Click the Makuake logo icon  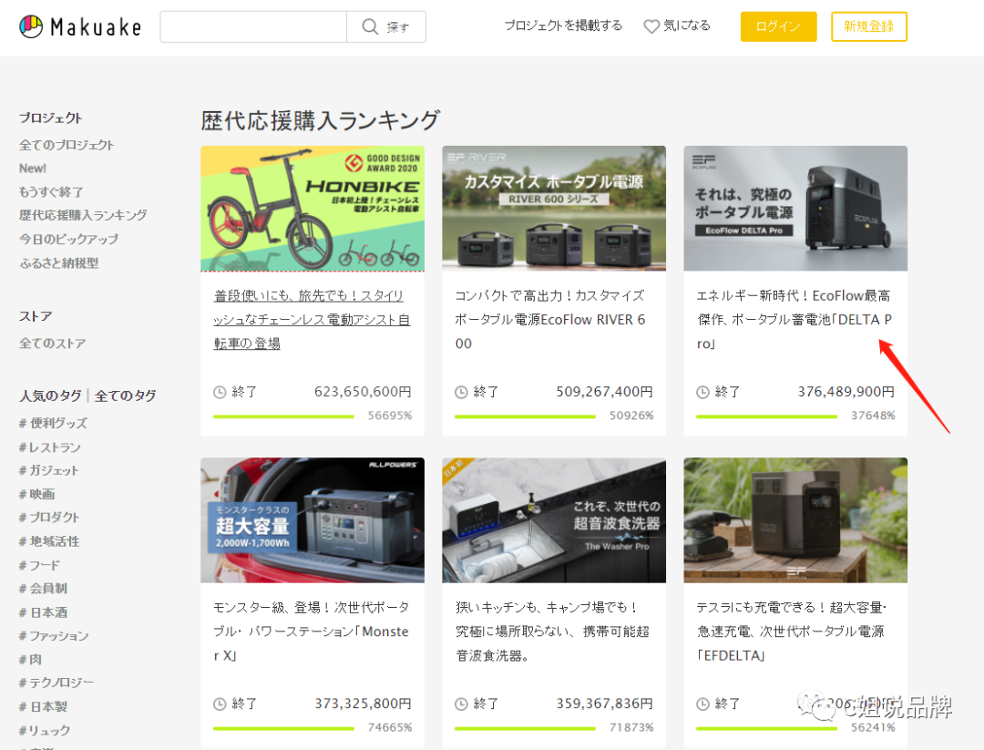click(31, 26)
